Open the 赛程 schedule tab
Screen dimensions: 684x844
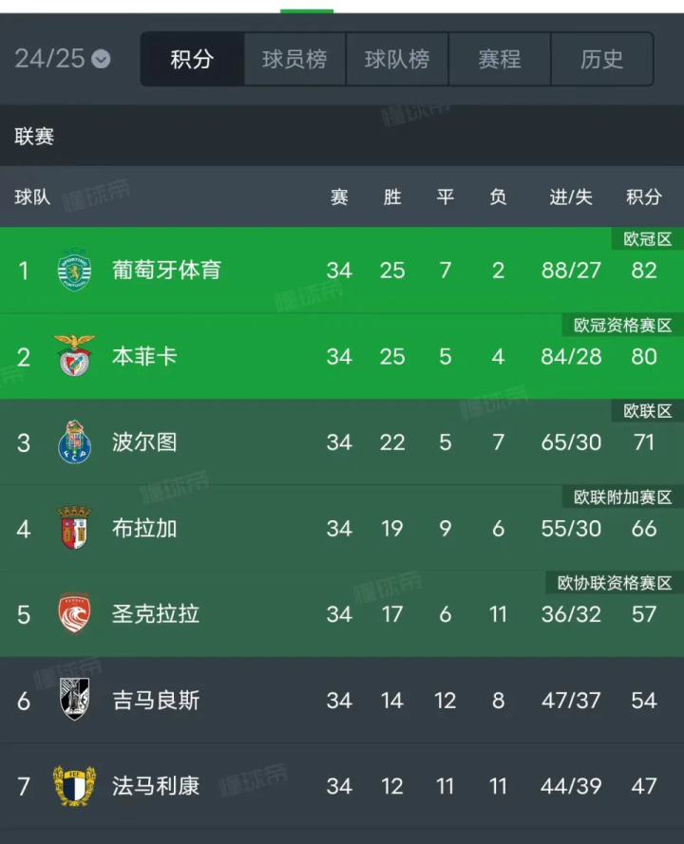(x=500, y=59)
